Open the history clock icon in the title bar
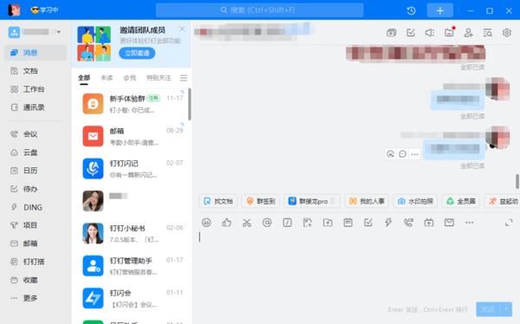This screenshot has height=324, width=520. pyautogui.click(x=411, y=10)
